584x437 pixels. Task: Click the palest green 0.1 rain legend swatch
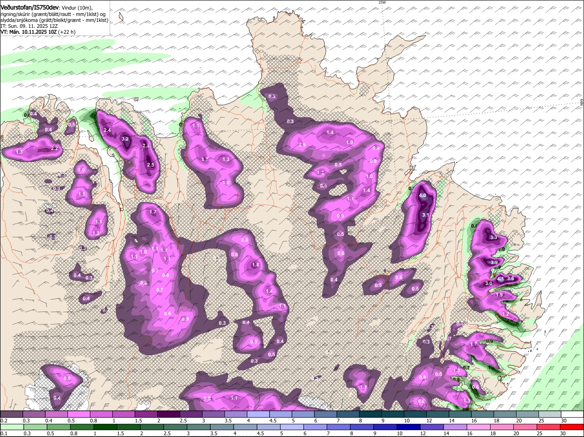(x=11, y=427)
